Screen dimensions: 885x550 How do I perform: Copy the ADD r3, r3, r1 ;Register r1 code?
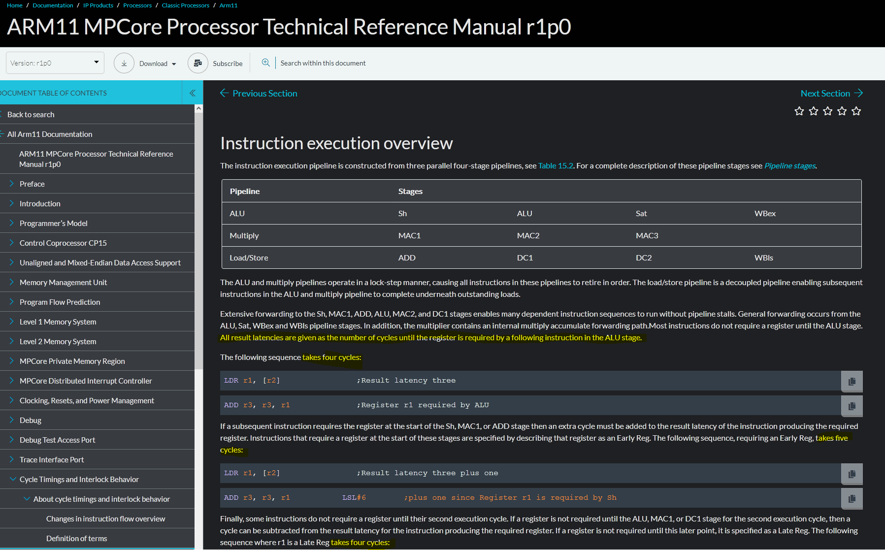[x=852, y=406]
